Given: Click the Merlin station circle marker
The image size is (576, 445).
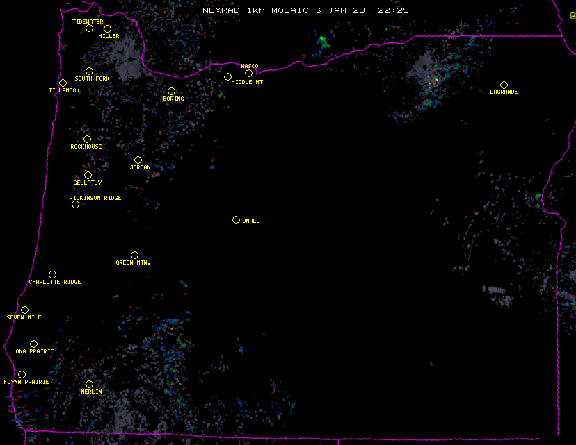Looking at the screenshot, I should 89,384.
